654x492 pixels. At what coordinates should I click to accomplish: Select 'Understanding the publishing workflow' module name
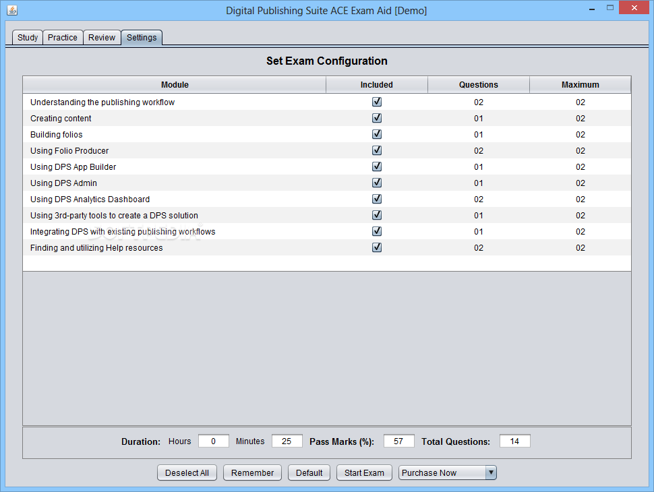click(x=102, y=102)
